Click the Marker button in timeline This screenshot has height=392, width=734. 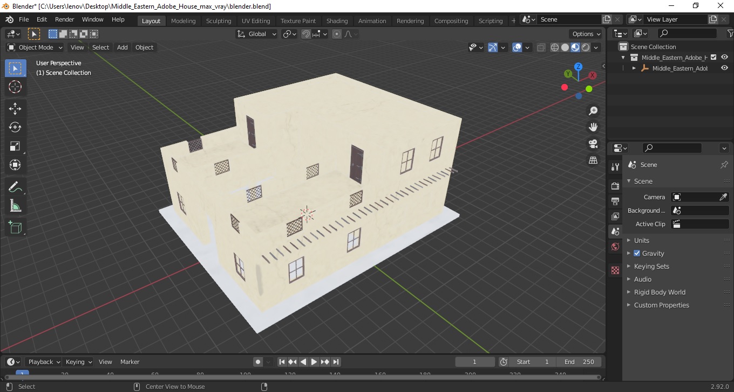click(x=130, y=362)
